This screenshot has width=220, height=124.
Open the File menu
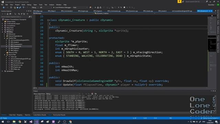tap(2, 4)
